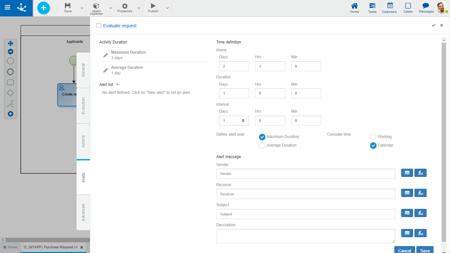This screenshot has width=450, height=253.
Task: Expand the Save dropdown arrow
Action: pyautogui.click(x=82, y=8)
